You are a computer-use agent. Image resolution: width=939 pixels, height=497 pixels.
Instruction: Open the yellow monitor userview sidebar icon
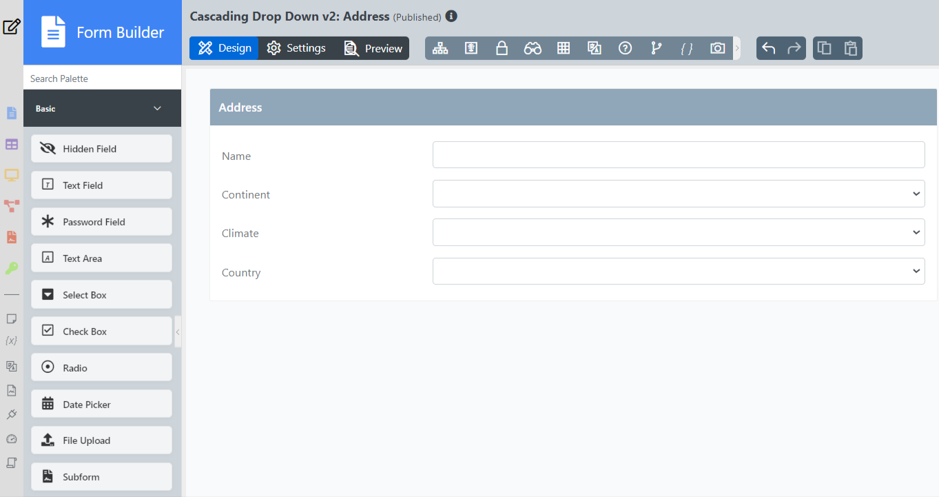(12, 175)
